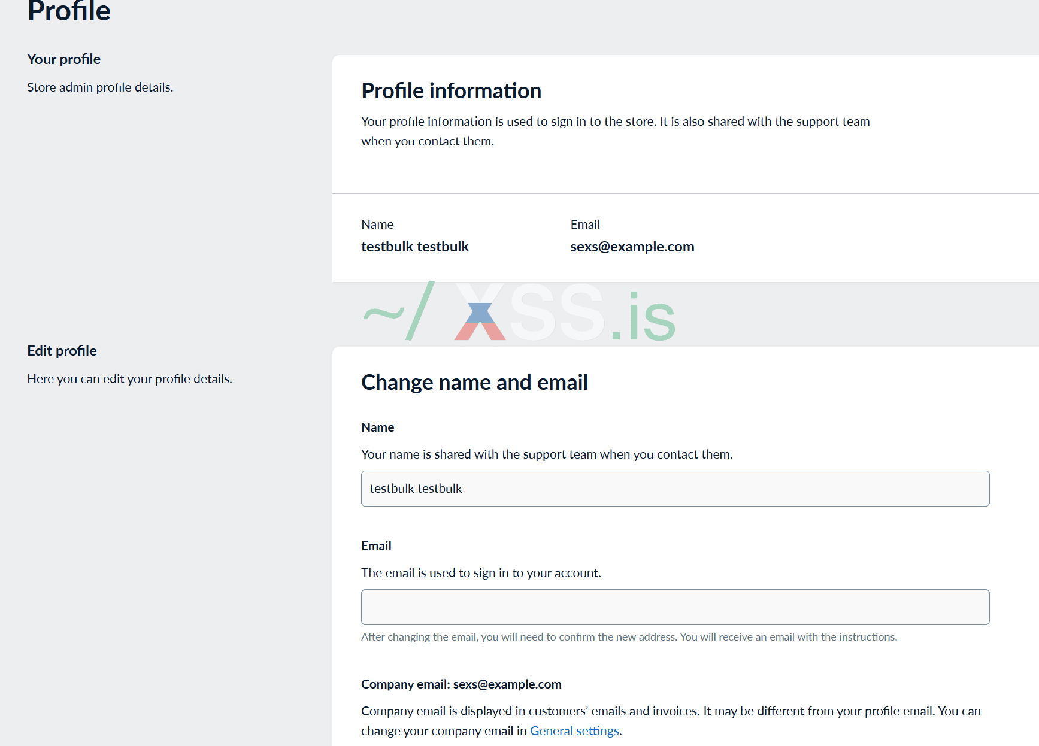Click the Here you can edit description

click(x=129, y=379)
